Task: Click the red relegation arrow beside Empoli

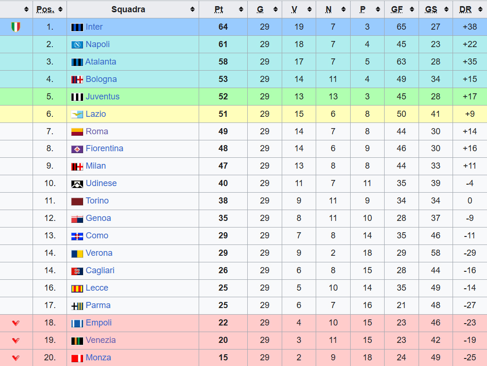Action: [16, 323]
